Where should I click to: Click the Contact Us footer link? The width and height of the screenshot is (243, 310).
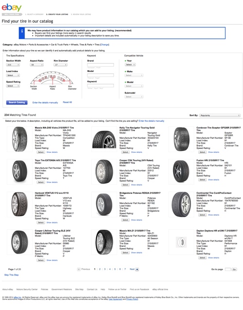click(92, 290)
